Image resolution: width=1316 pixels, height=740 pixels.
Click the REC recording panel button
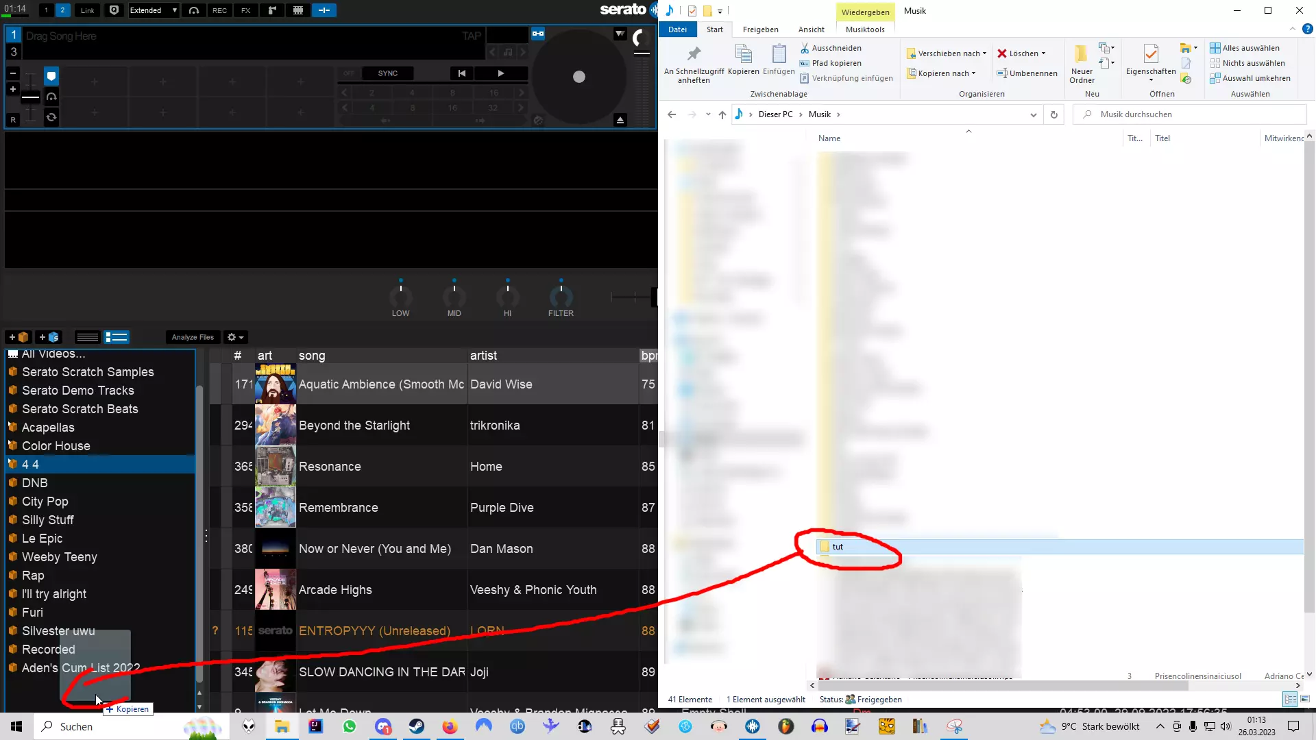219,10
